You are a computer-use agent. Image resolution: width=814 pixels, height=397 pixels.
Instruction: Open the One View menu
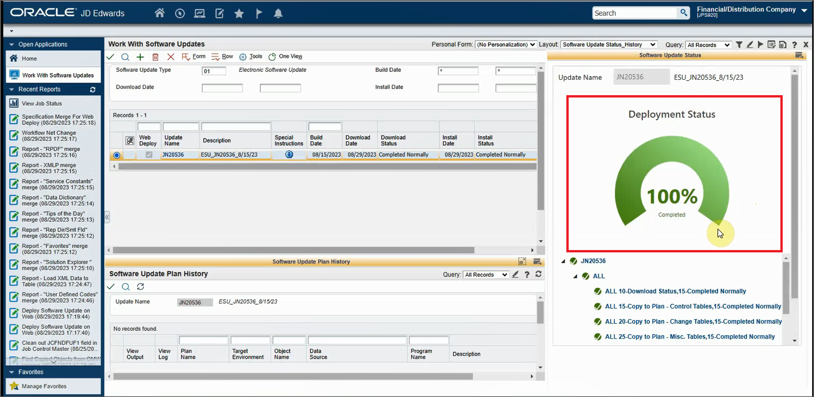click(286, 56)
